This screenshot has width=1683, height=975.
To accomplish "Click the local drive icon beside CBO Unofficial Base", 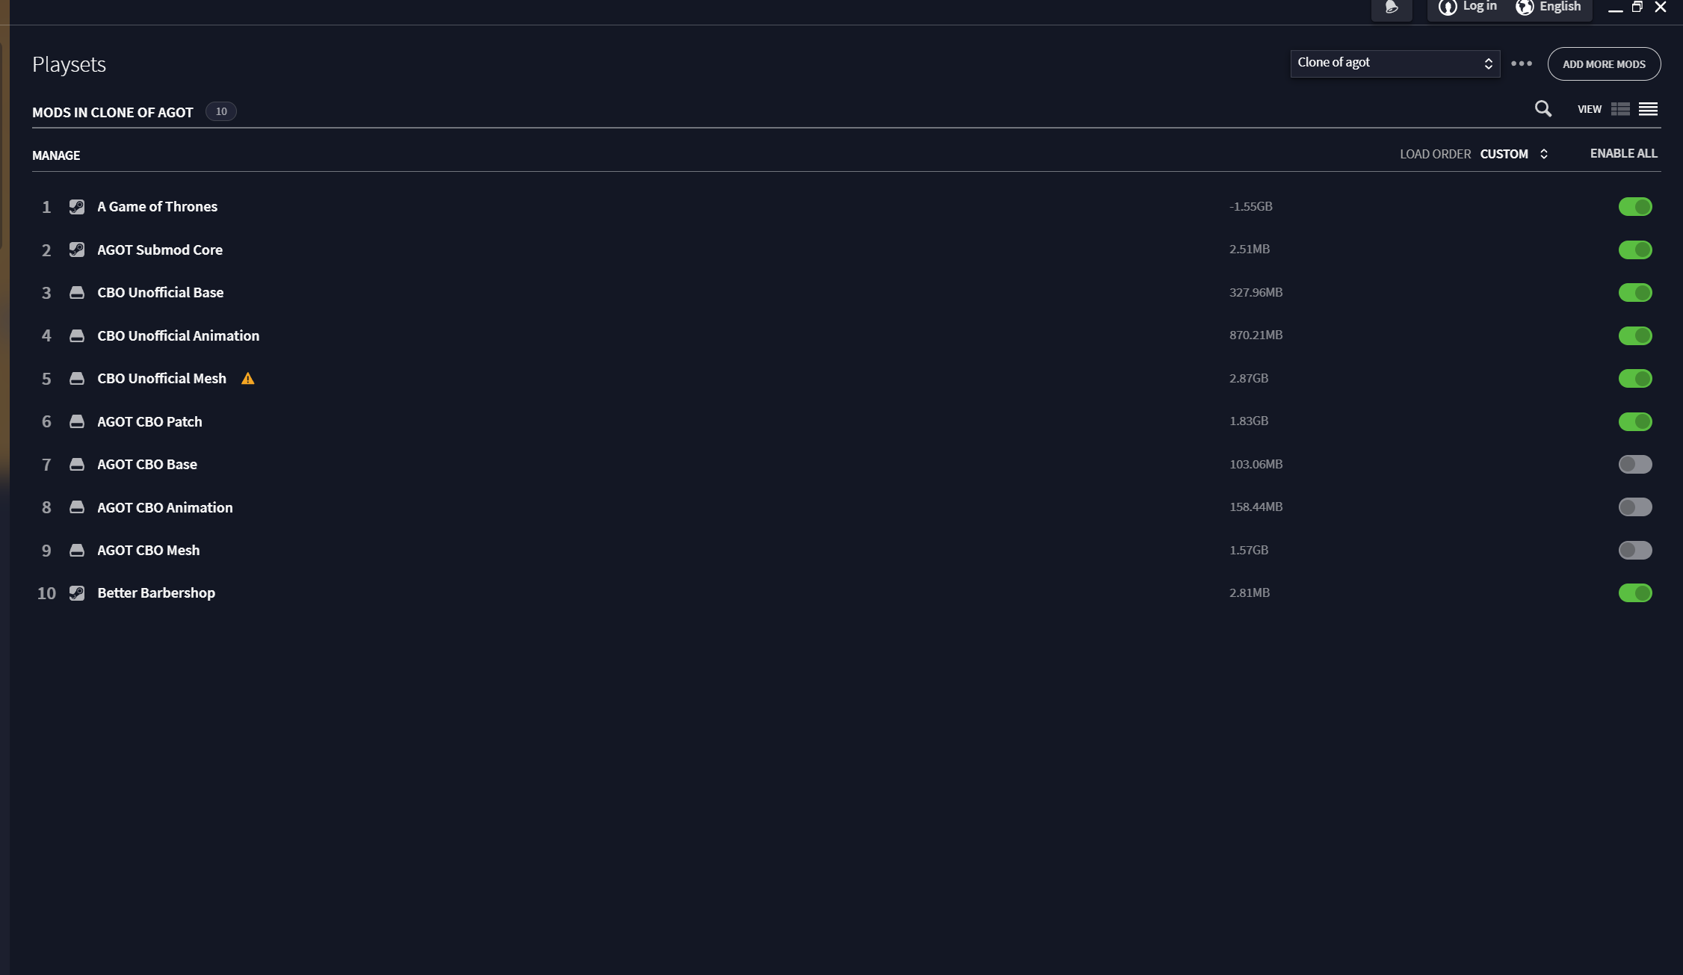I will pyautogui.click(x=77, y=293).
